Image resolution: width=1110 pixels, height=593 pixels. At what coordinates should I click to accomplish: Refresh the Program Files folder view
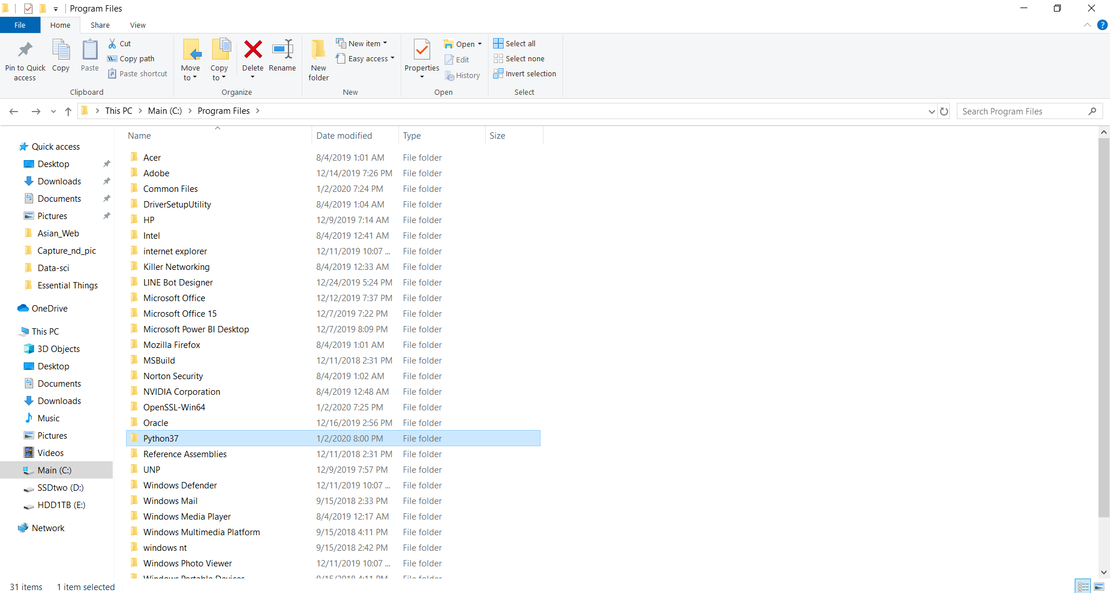click(x=944, y=111)
